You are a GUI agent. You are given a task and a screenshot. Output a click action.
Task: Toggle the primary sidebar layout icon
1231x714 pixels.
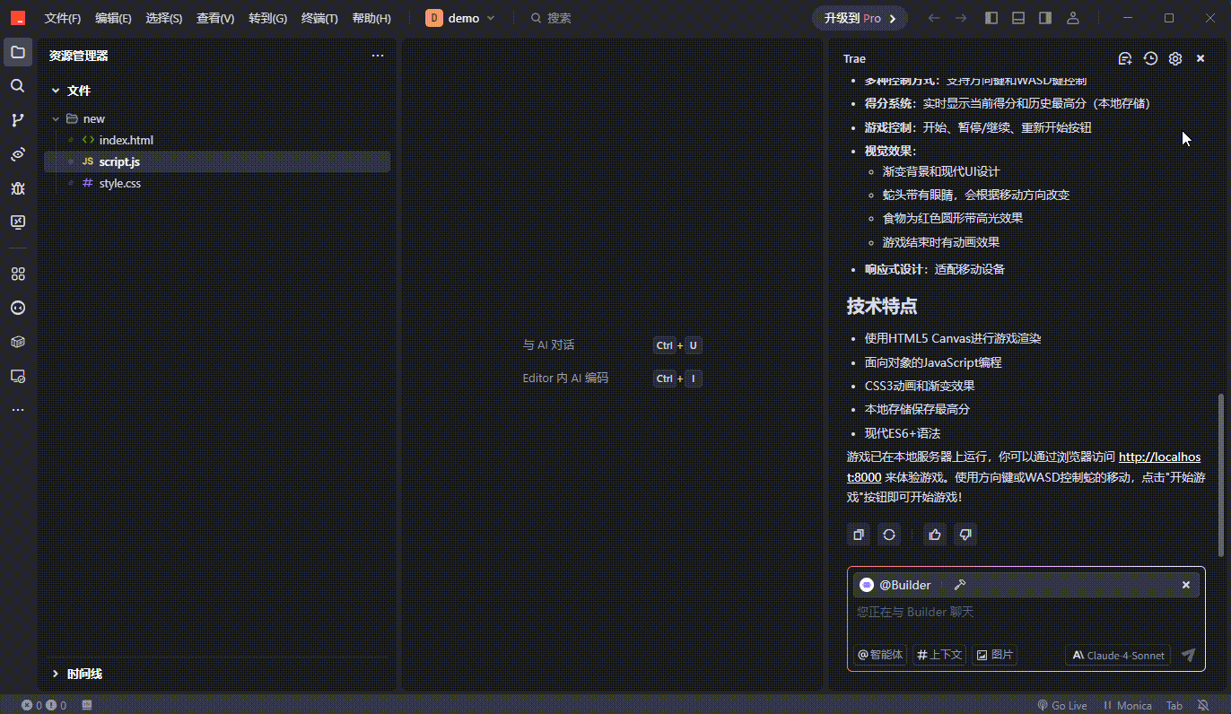991,18
